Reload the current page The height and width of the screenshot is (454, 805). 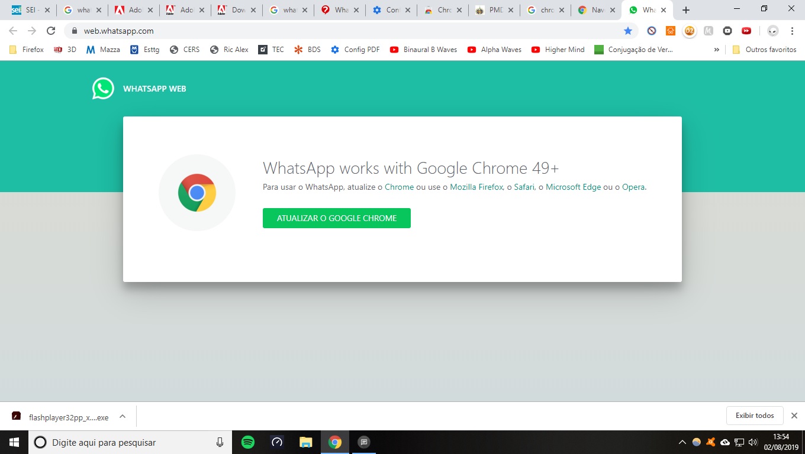[51, 31]
